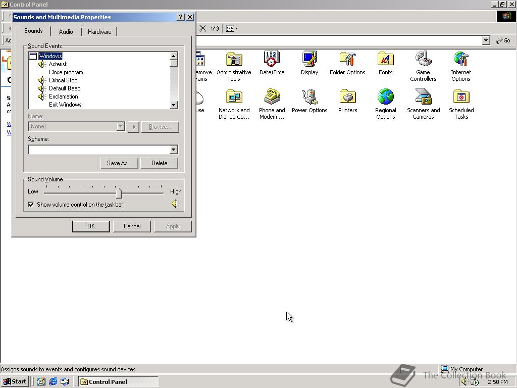Open Network and Dial-up Connections icon
517x388 pixels.
click(x=234, y=97)
